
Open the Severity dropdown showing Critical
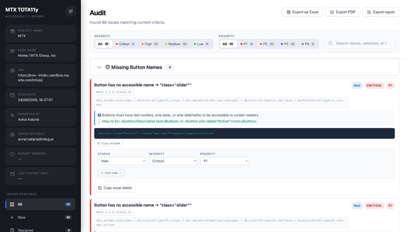coord(173,161)
